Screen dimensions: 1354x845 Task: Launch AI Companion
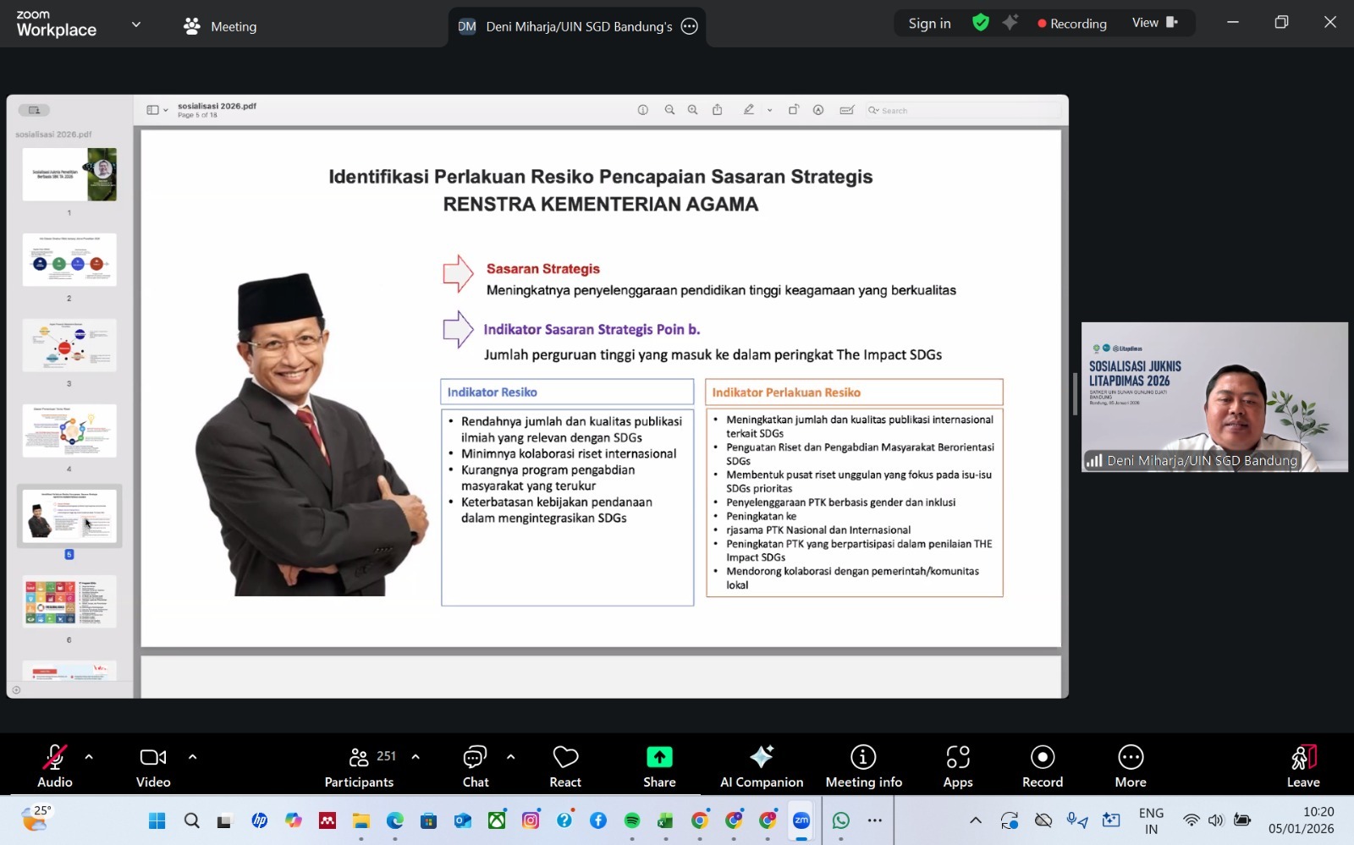(761, 765)
